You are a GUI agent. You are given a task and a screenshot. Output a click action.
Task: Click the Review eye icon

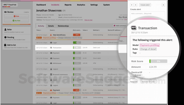coord(5,12)
